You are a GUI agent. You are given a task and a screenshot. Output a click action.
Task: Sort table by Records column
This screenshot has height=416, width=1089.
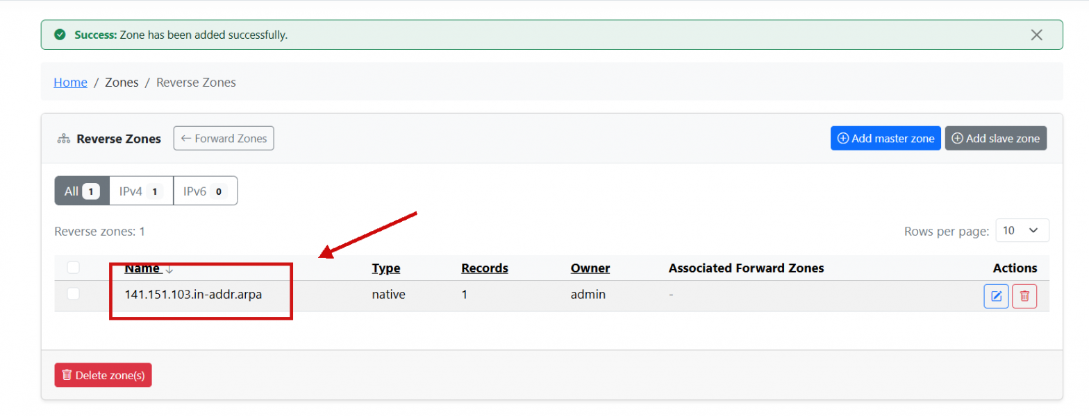pyautogui.click(x=484, y=268)
